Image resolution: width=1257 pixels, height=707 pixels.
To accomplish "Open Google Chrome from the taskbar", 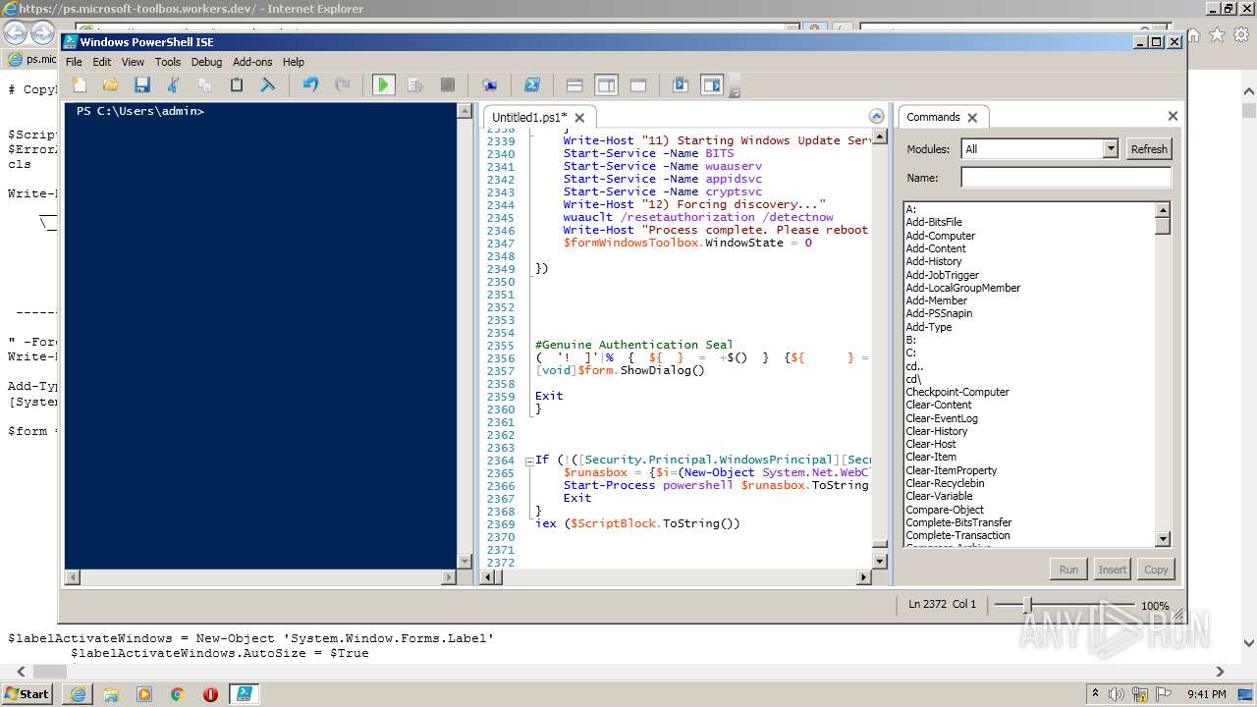I will 177,694.
